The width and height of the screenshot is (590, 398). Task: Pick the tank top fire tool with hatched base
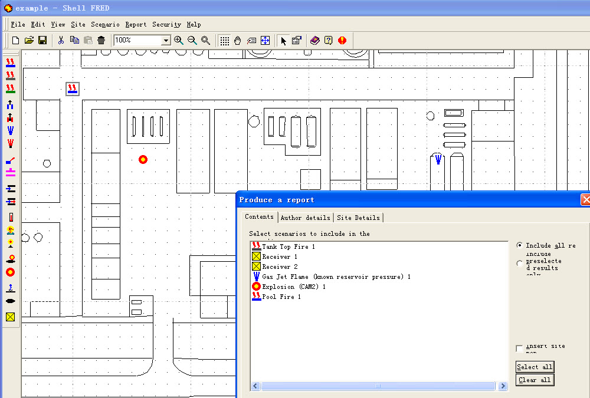(11, 75)
